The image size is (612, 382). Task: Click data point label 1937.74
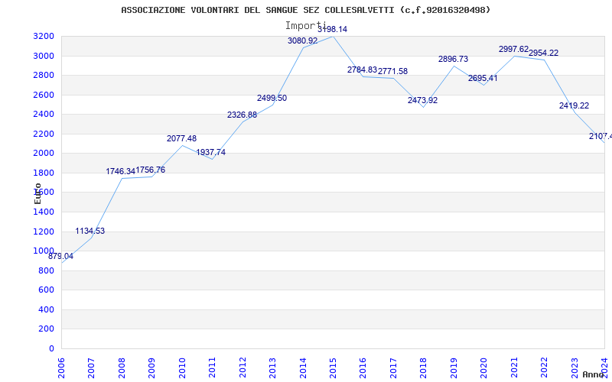click(x=211, y=152)
